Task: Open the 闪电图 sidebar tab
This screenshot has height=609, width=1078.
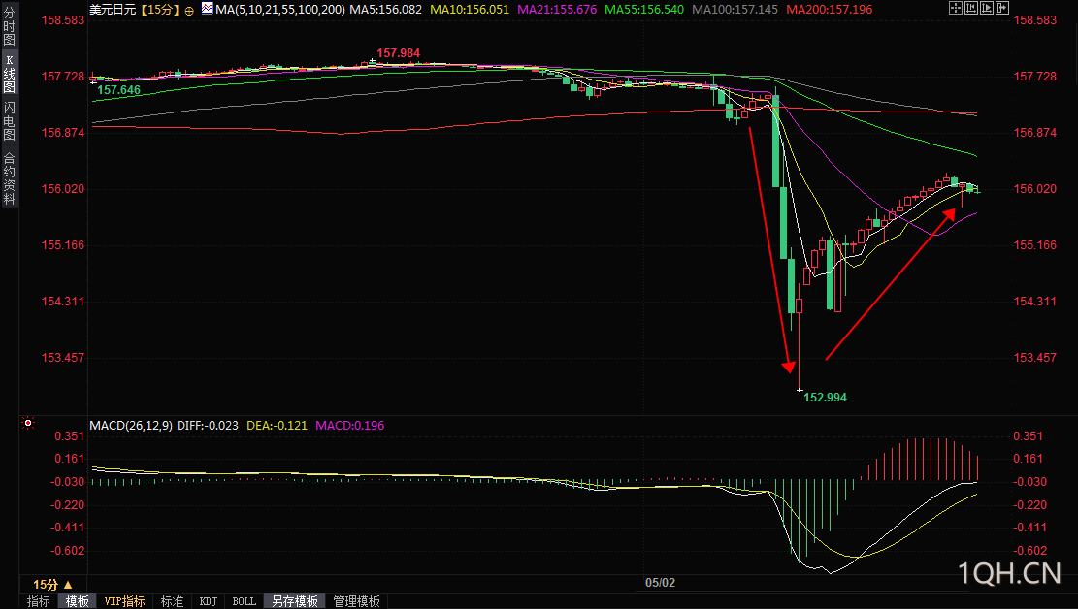Action: coord(9,121)
